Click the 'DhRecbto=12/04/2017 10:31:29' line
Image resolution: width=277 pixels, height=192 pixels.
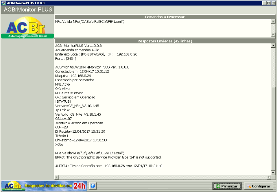(80, 131)
